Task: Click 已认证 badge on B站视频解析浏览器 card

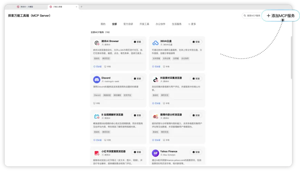Action: pos(97,140)
